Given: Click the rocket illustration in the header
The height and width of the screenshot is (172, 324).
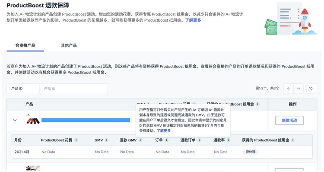Looking at the screenshot, I should coord(305,21).
